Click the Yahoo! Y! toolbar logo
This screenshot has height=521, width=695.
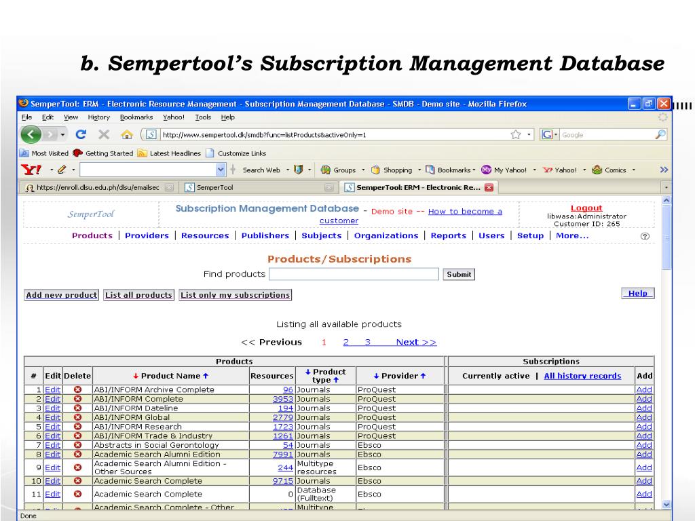click(x=31, y=170)
